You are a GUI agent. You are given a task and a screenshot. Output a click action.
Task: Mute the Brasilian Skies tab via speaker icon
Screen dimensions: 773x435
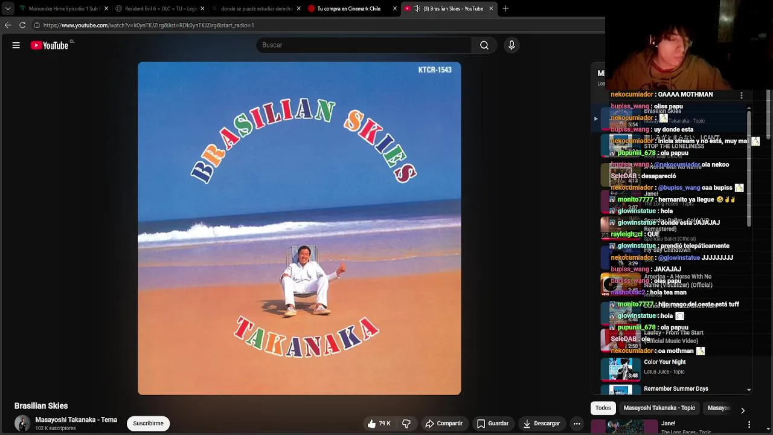click(417, 8)
